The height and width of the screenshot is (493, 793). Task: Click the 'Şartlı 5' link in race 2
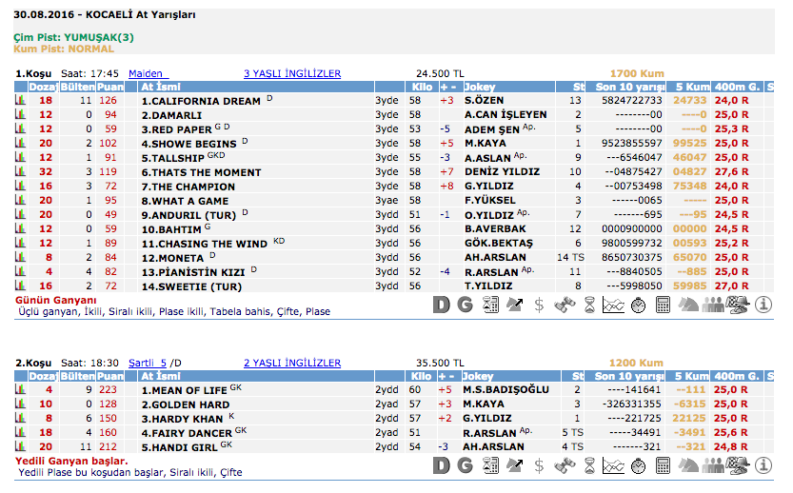[x=149, y=363]
